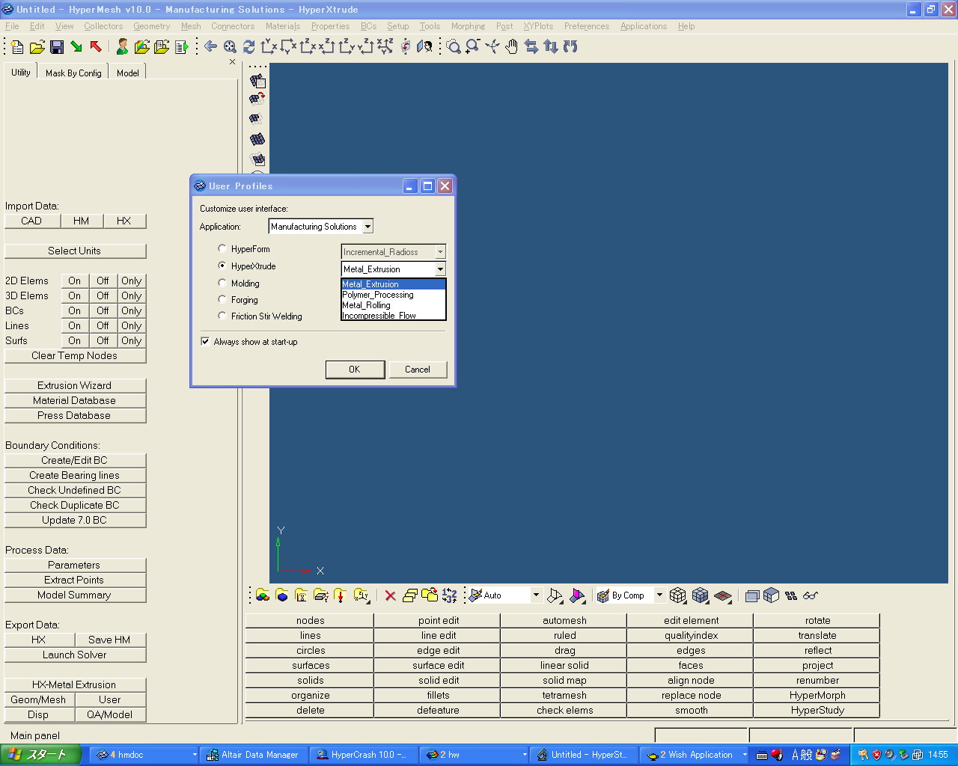Click the shaded geometry cube icon
958x766 pixels.
tap(772, 595)
